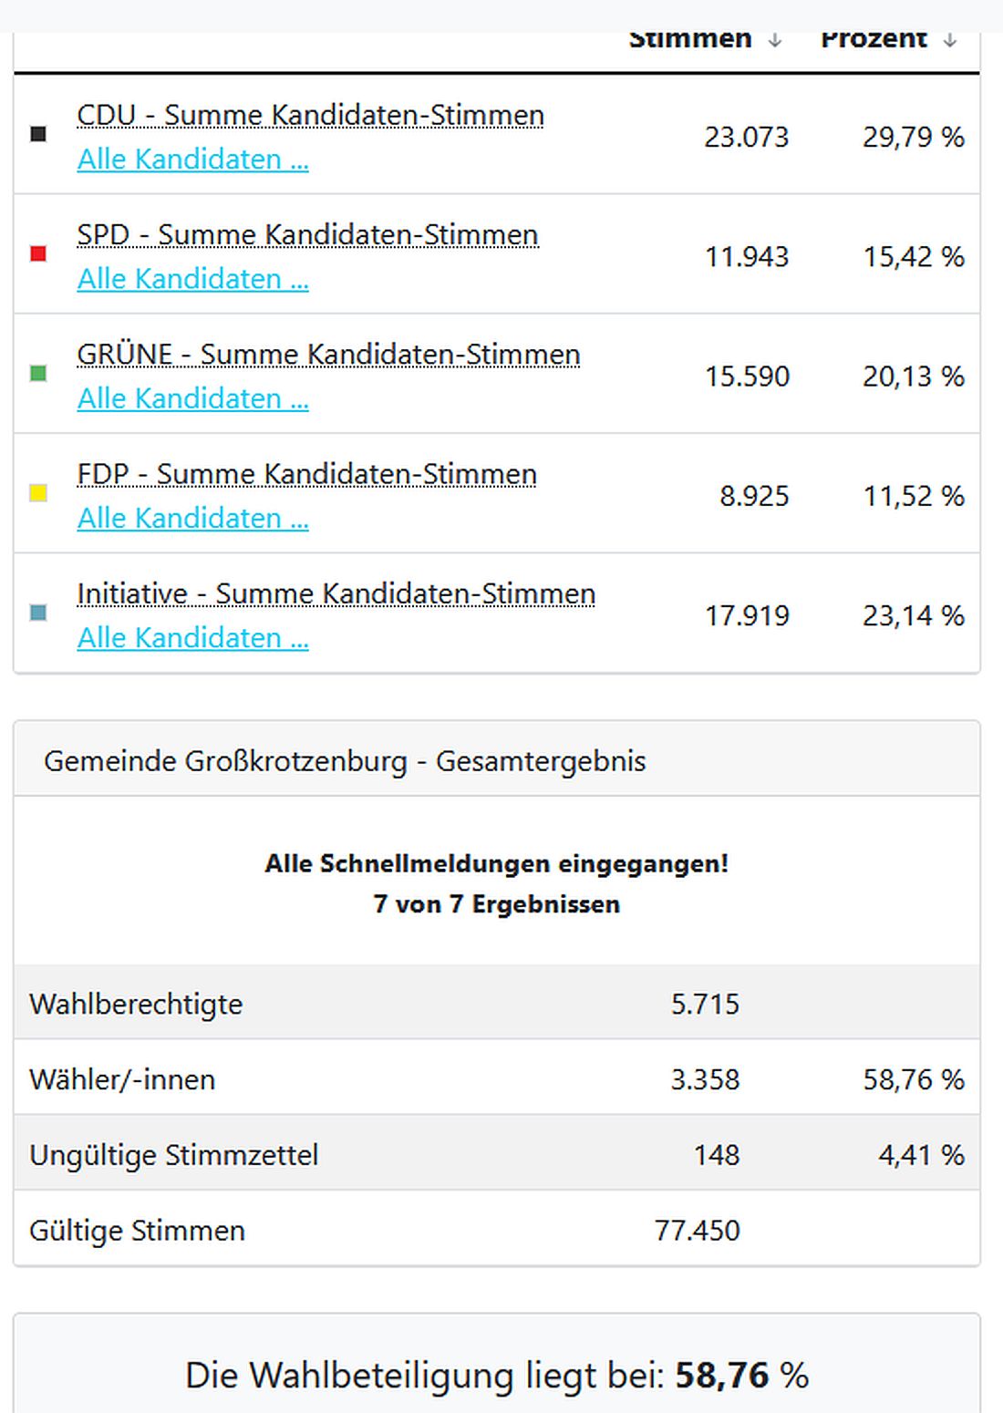Viewport: 1003px width, 1413px height.
Task: Open Alle Kandidaten under CDU
Action: (x=192, y=159)
